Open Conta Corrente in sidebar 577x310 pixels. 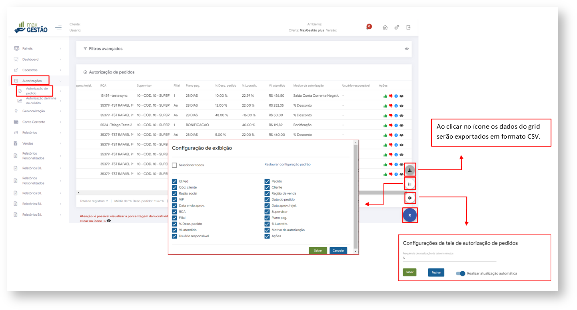tap(34, 122)
